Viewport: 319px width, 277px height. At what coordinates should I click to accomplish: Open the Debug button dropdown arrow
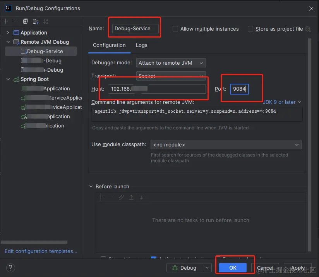pyautogui.click(x=207, y=268)
